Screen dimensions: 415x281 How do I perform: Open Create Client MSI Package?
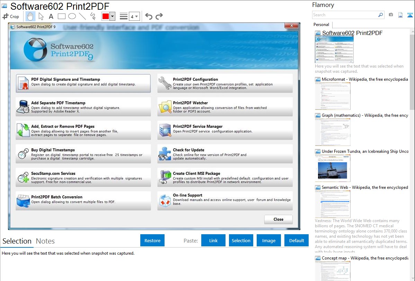225,177
